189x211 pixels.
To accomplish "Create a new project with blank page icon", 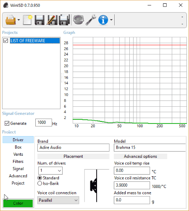I will 27,20.
